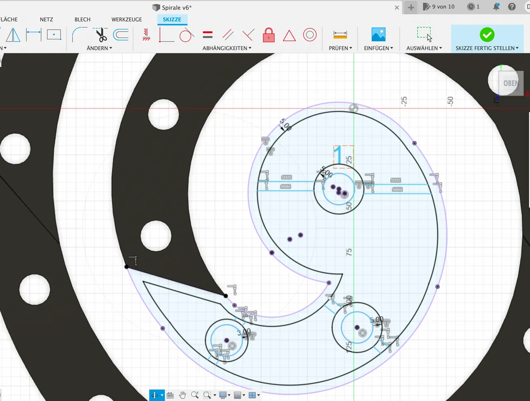Open the Viewports layout icon
The height and width of the screenshot is (401, 530).
[252, 395]
